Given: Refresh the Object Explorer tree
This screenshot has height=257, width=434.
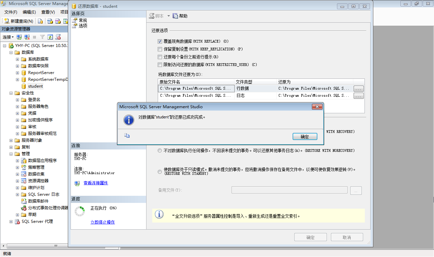Looking at the screenshot, I should [x=50, y=37].
